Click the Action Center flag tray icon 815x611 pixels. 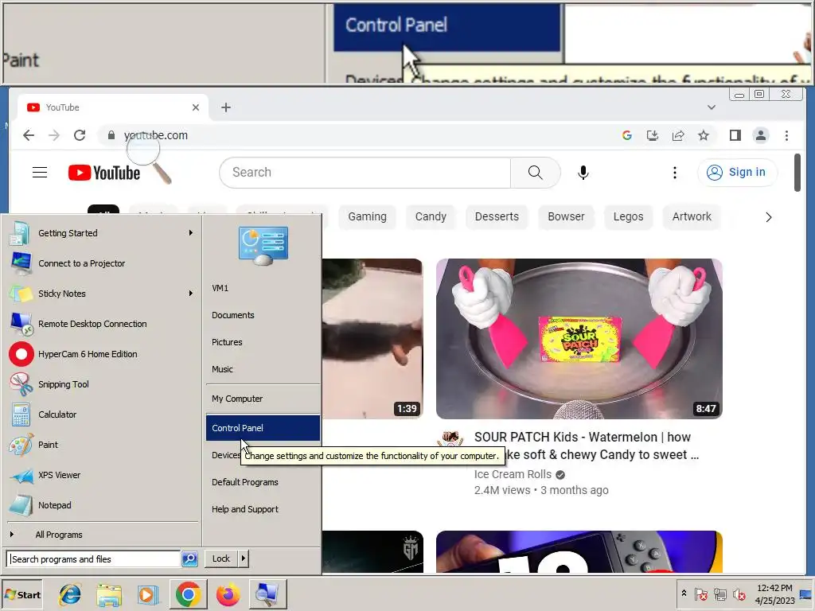coord(700,593)
